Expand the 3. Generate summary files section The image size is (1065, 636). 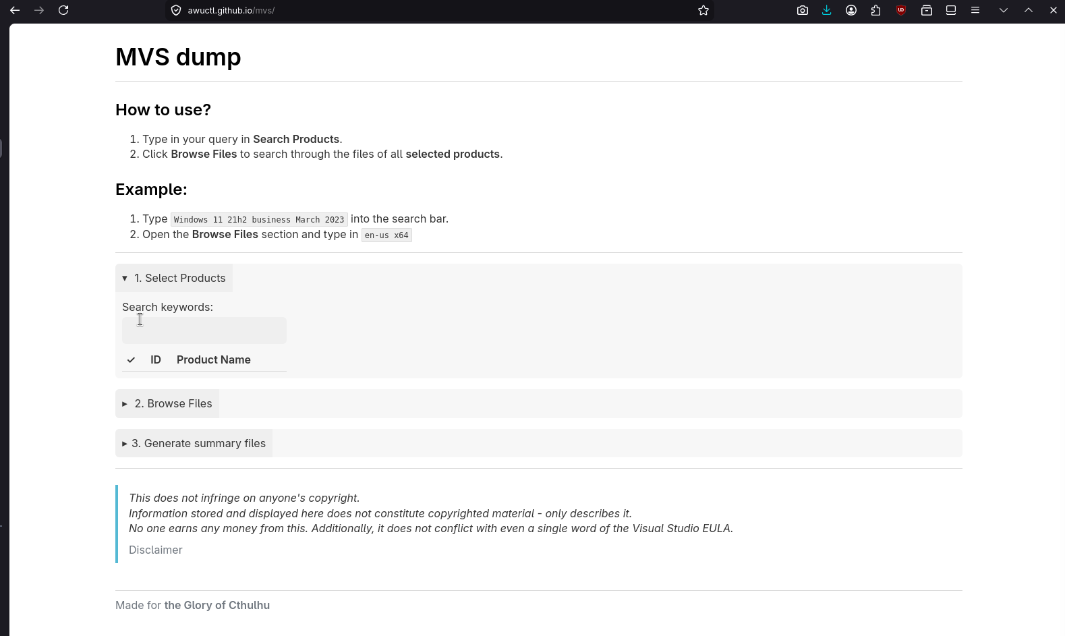click(x=194, y=443)
